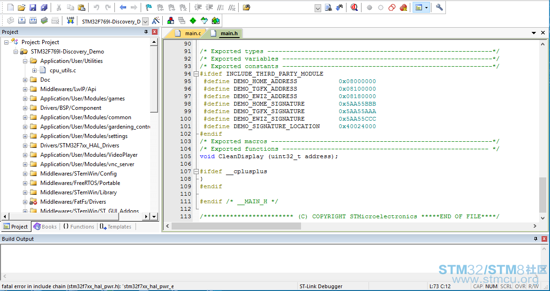Image resolution: width=550 pixels, height=291 pixels.
Task: Open the find text combo box dropdown
Action: click(x=318, y=8)
